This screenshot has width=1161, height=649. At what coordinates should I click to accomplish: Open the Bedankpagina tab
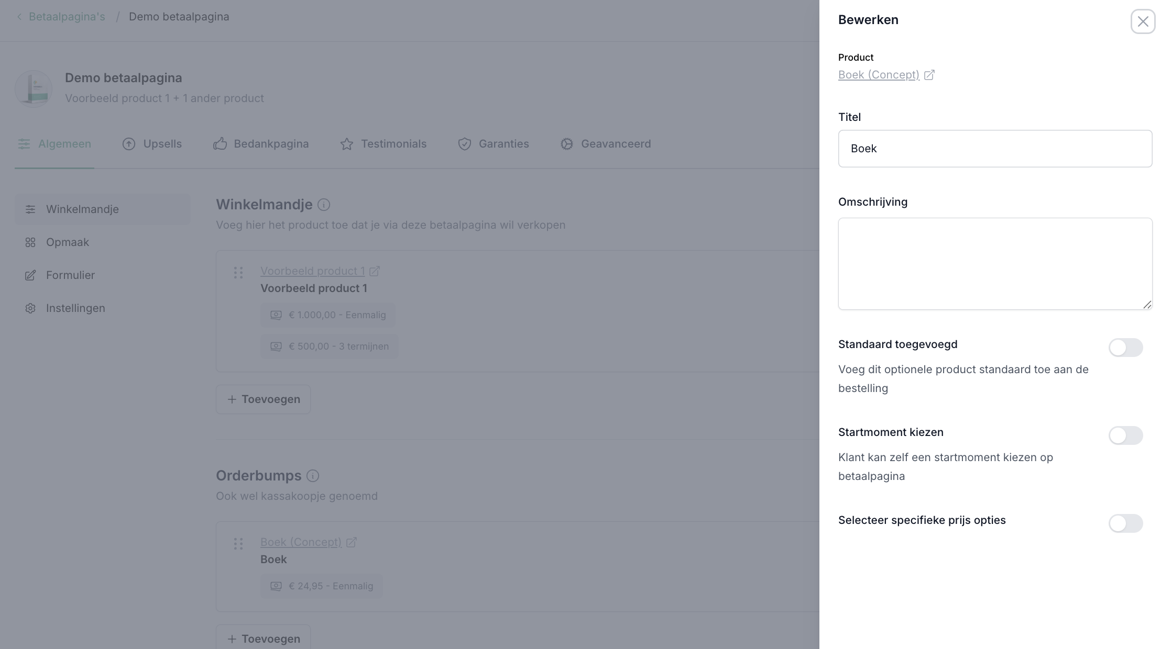coord(261,144)
